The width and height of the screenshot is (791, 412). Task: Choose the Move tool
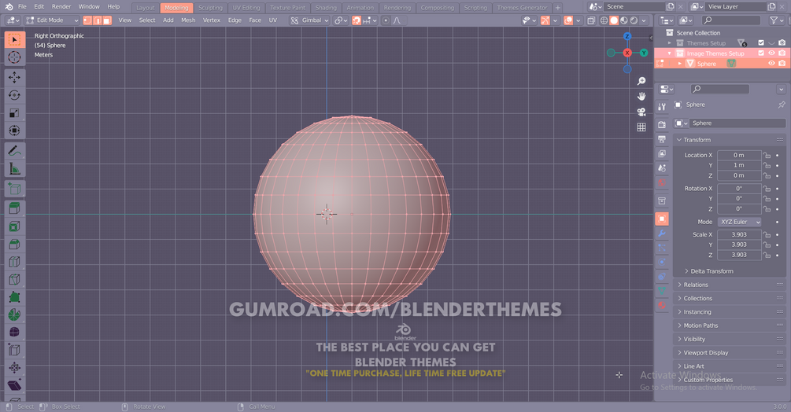point(15,77)
